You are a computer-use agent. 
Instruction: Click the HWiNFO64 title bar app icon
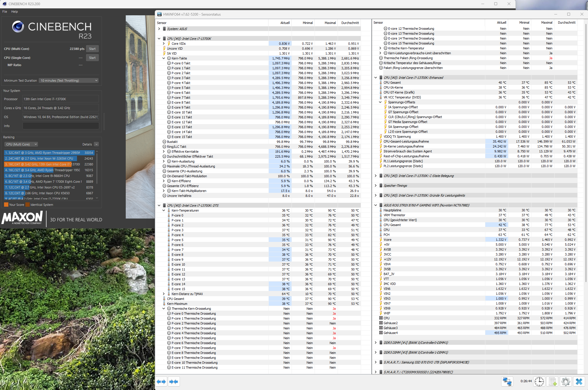pos(159,14)
